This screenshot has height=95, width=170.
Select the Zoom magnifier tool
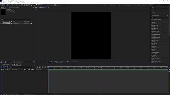point(10,5)
